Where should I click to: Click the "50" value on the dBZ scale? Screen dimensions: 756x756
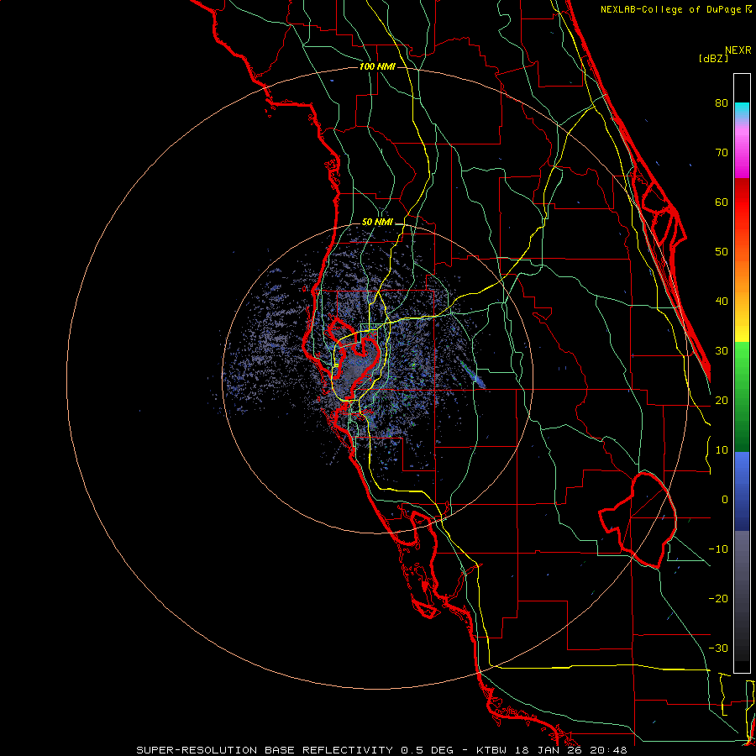point(722,252)
